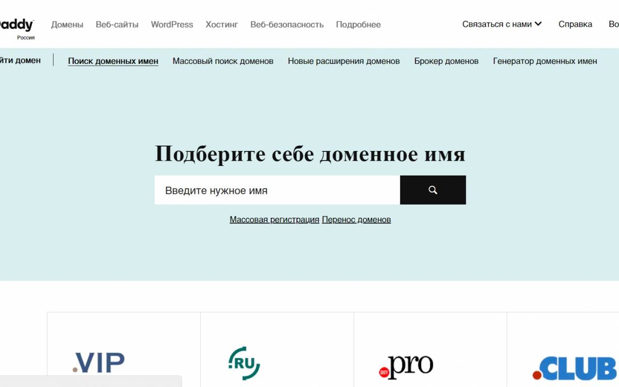Follow the Перенос доменов link
Viewport: 619px width, 387px height.
356,220
